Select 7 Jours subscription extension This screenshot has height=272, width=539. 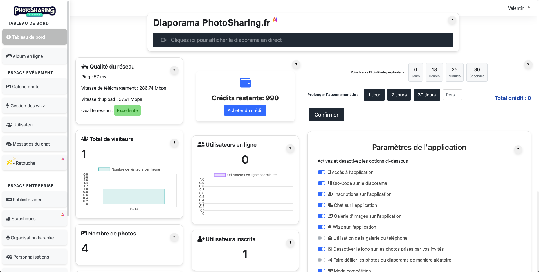pos(399,95)
